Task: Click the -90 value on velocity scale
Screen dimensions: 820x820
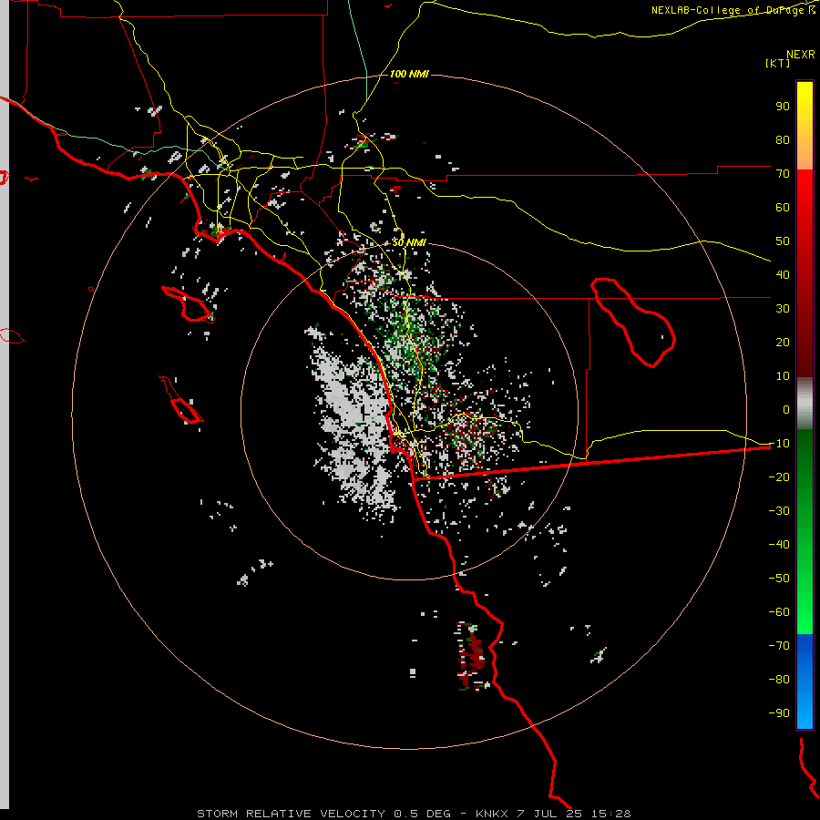Action: 779,713
